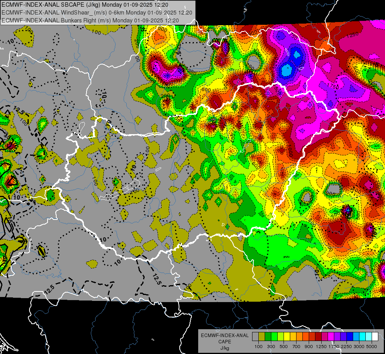Viewport: 385px width, 354px height.
Task: Pick the bright cyan legend swatch
Action: tap(363, 336)
